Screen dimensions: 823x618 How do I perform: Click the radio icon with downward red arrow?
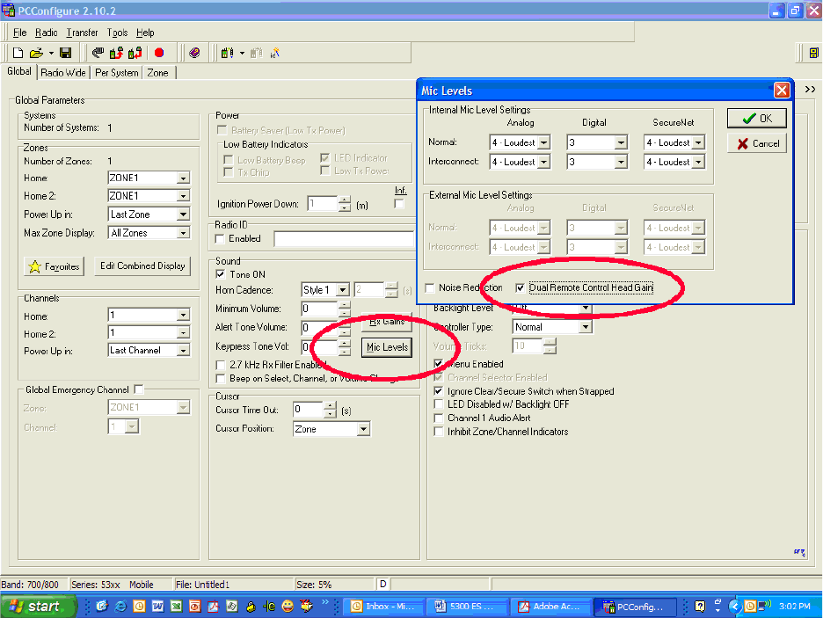(x=135, y=53)
